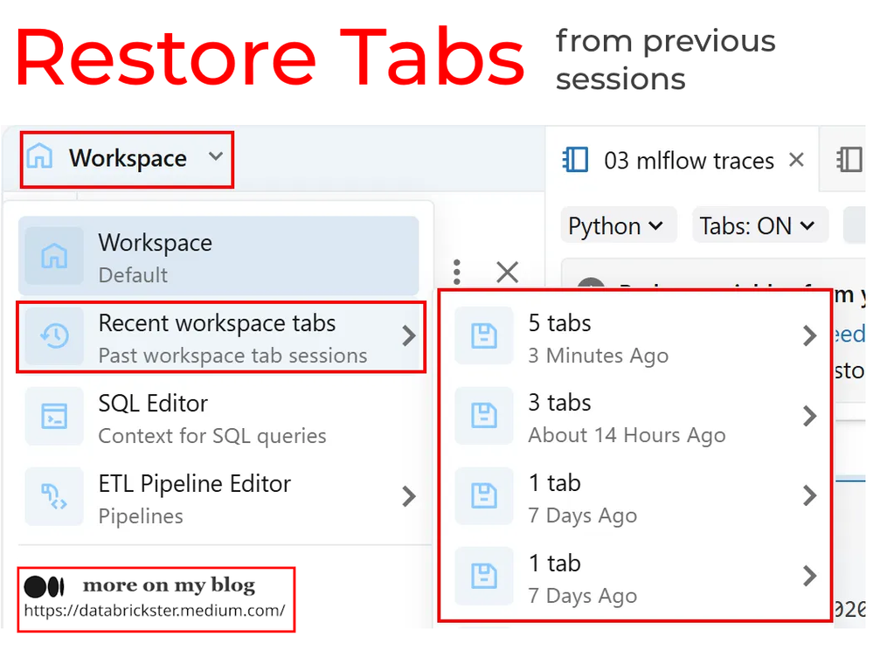Close the 03 mlflow traces tab
Viewport: 873px width, 650px height.
(x=796, y=160)
